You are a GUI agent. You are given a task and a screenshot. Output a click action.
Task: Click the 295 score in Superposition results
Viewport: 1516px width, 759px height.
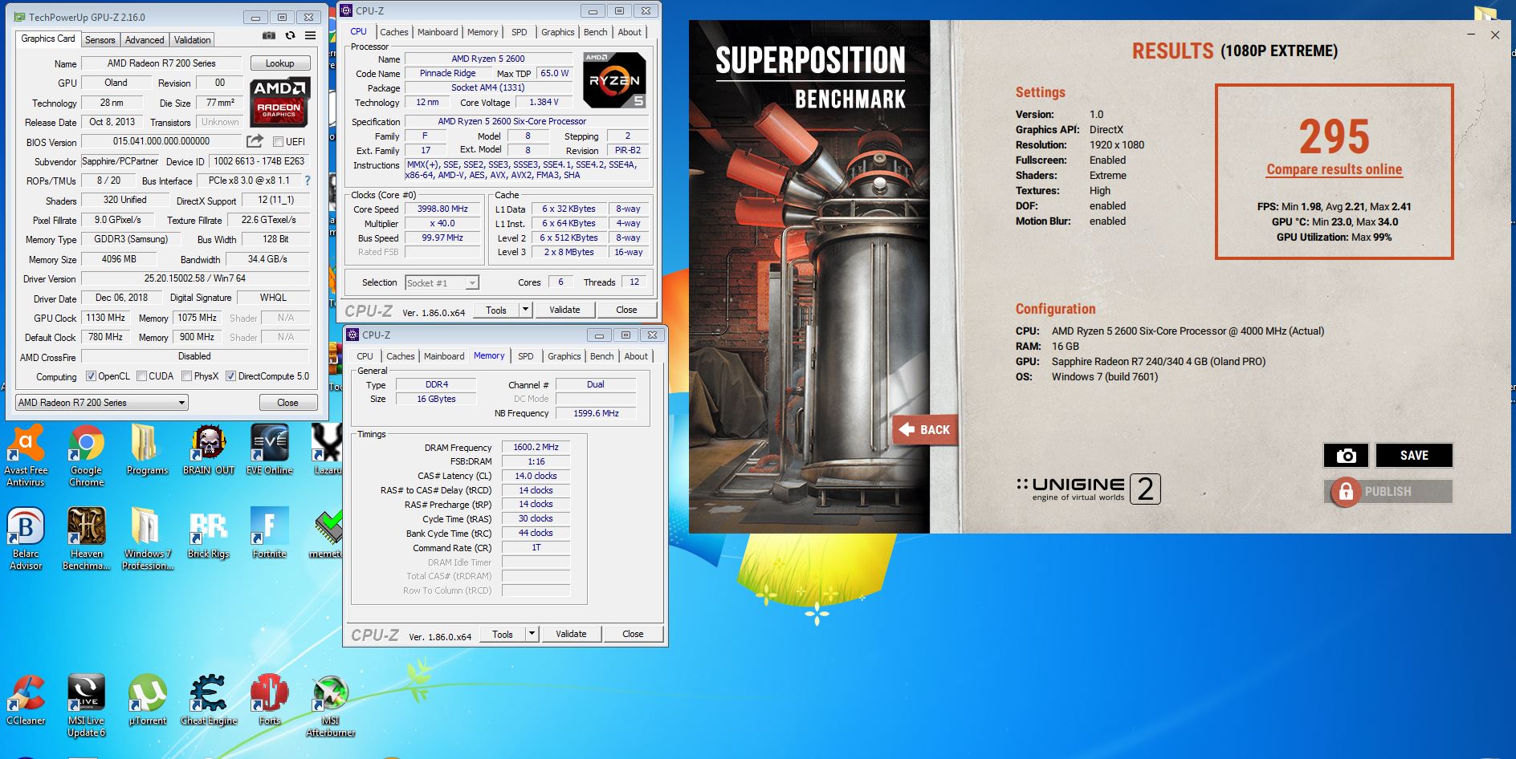coord(1335,136)
